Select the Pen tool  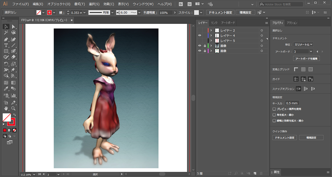tap(6, 39)
